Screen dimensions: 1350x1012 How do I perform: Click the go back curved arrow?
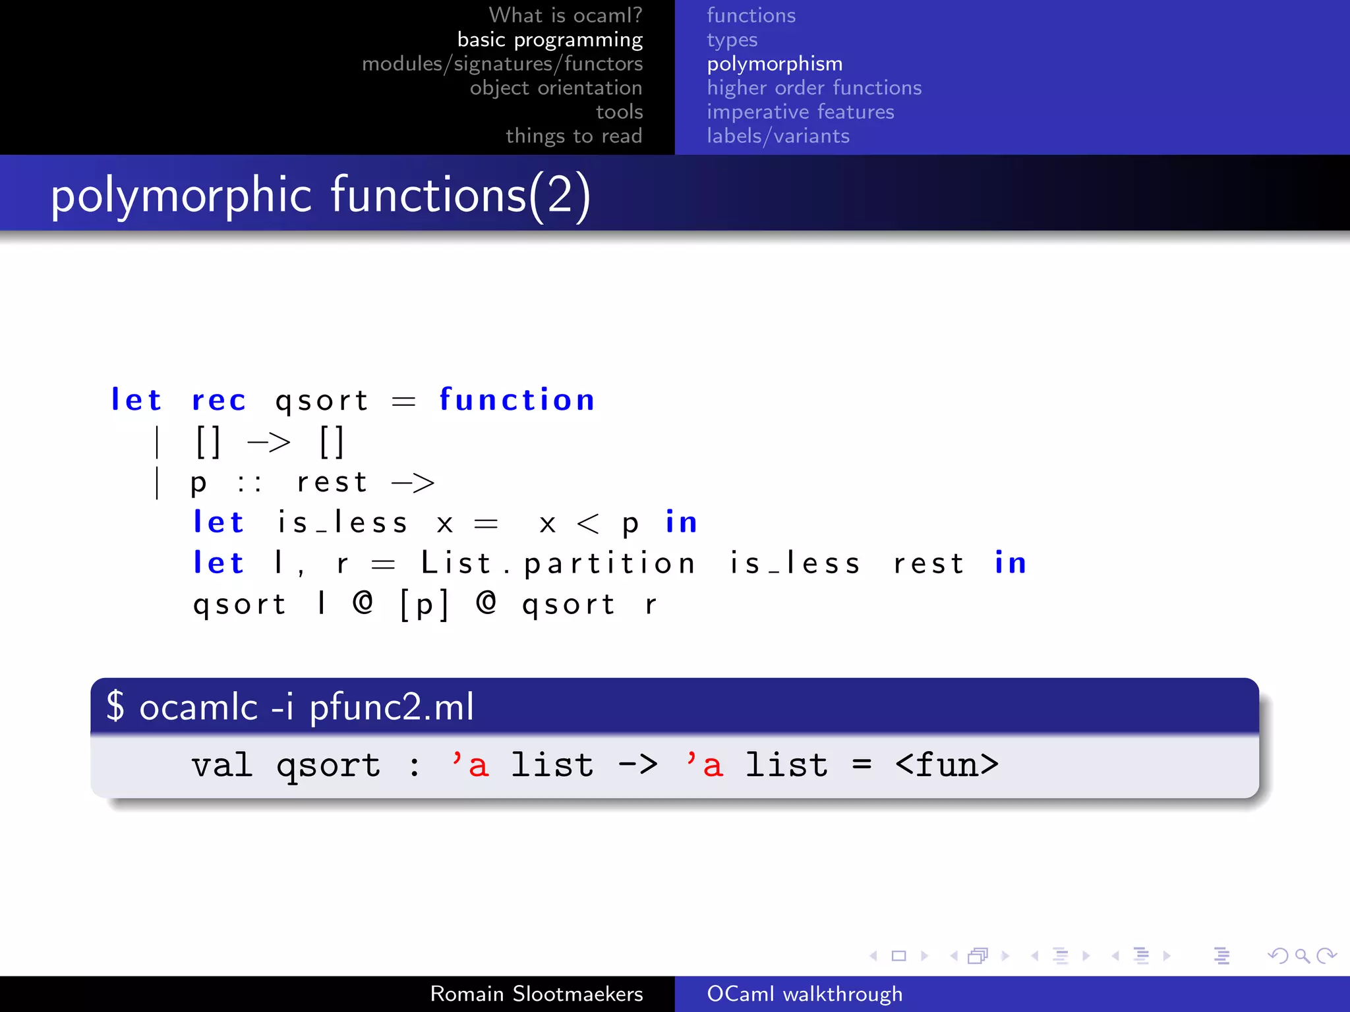point(1278,955)
